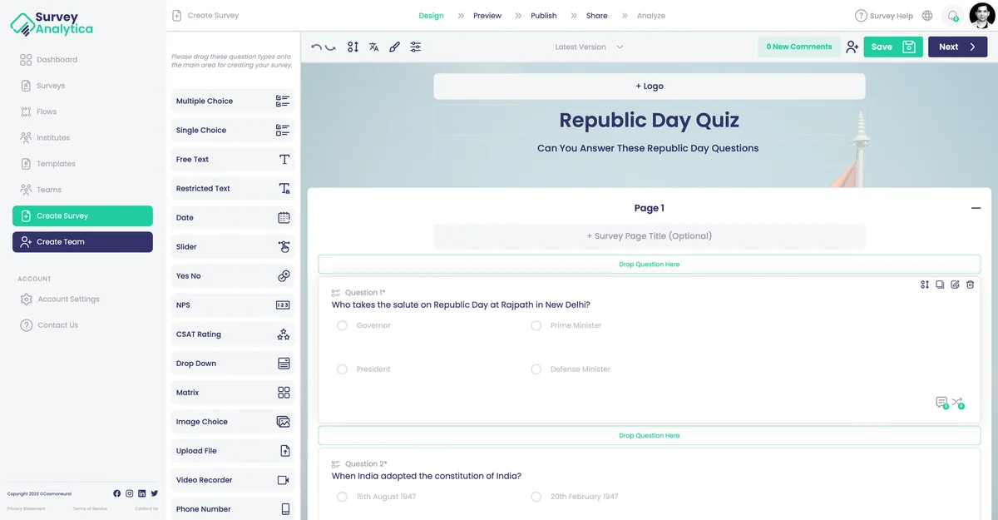Select the President radio option
The height and width of the screenshot is (520, 998).
342,369
